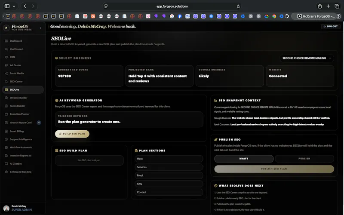The width and height of the screenshot is (344, 215).
Task: Click the AI Keyword Generator heading icon
Action: pos(56,100)
